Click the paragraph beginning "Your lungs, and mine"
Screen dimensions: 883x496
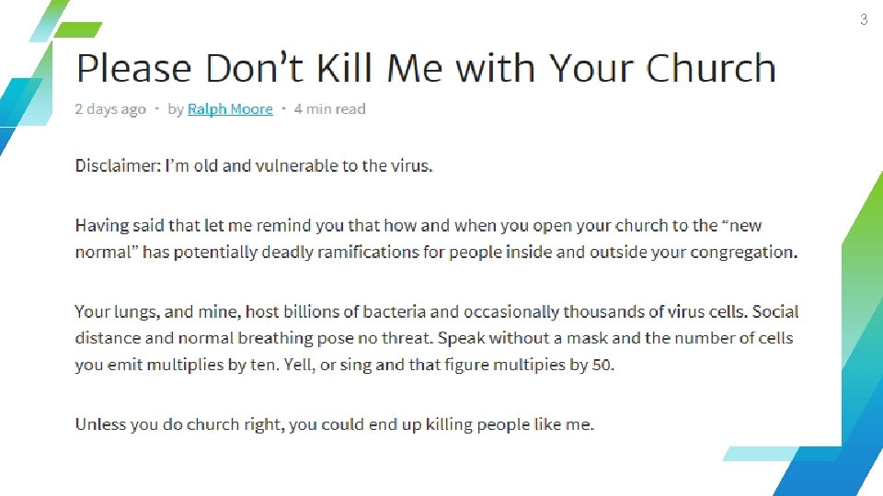pos(436,338)
